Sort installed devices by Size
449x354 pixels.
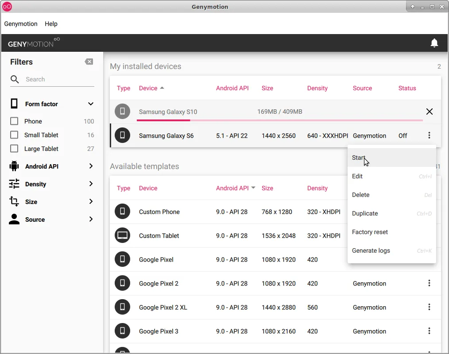(x=267, y=88)
